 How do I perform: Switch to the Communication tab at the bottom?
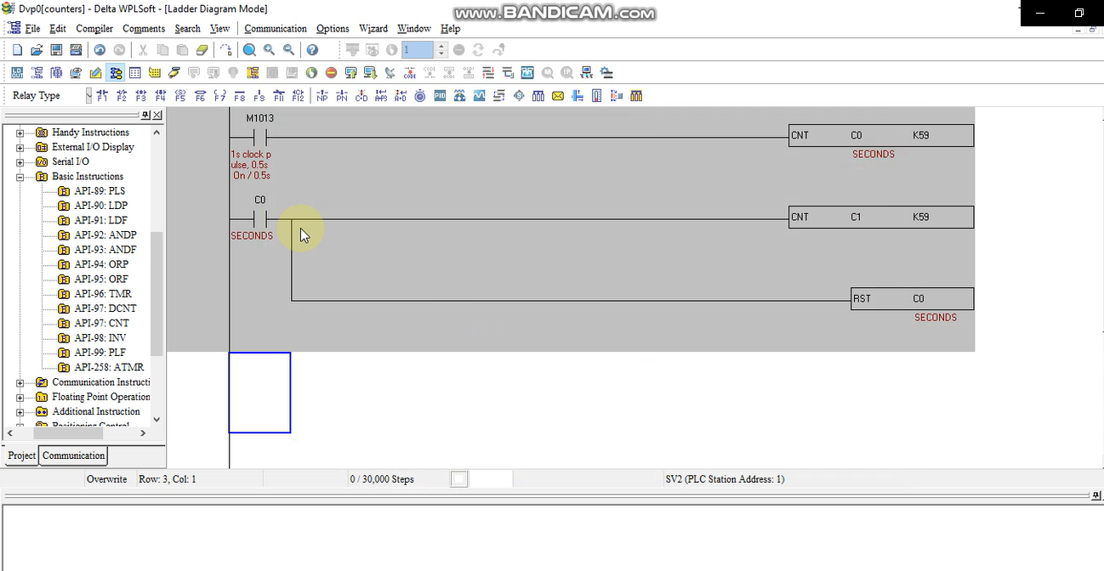pos(72,455)
